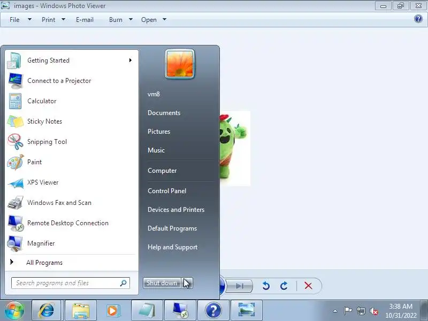Open Sticky Notes icon
428x321 pixels.
pos(16,121)
